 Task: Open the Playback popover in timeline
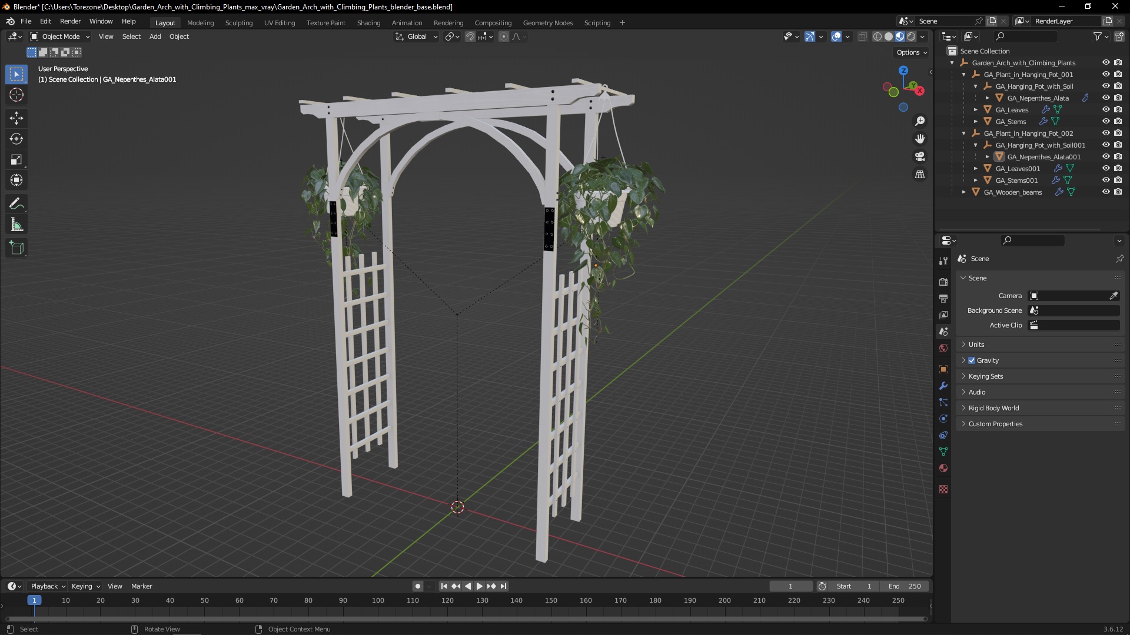coord(48,586)
